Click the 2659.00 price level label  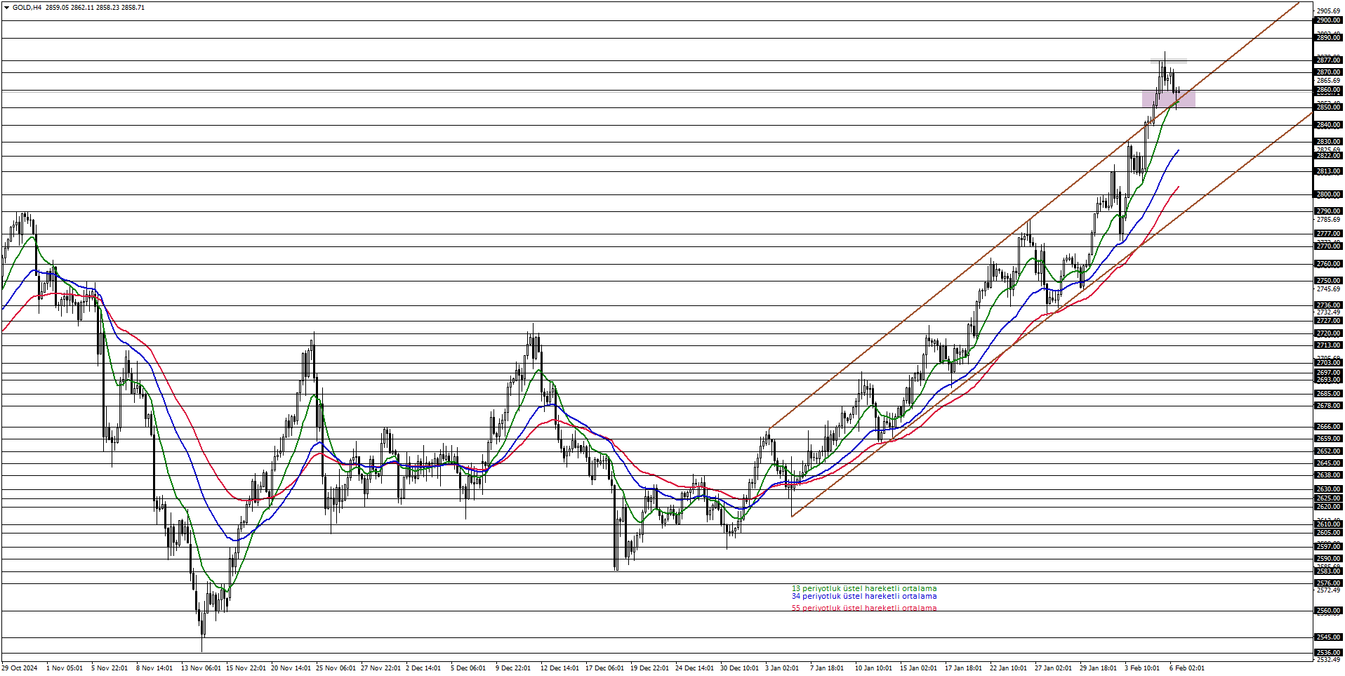click(1328, 439)
